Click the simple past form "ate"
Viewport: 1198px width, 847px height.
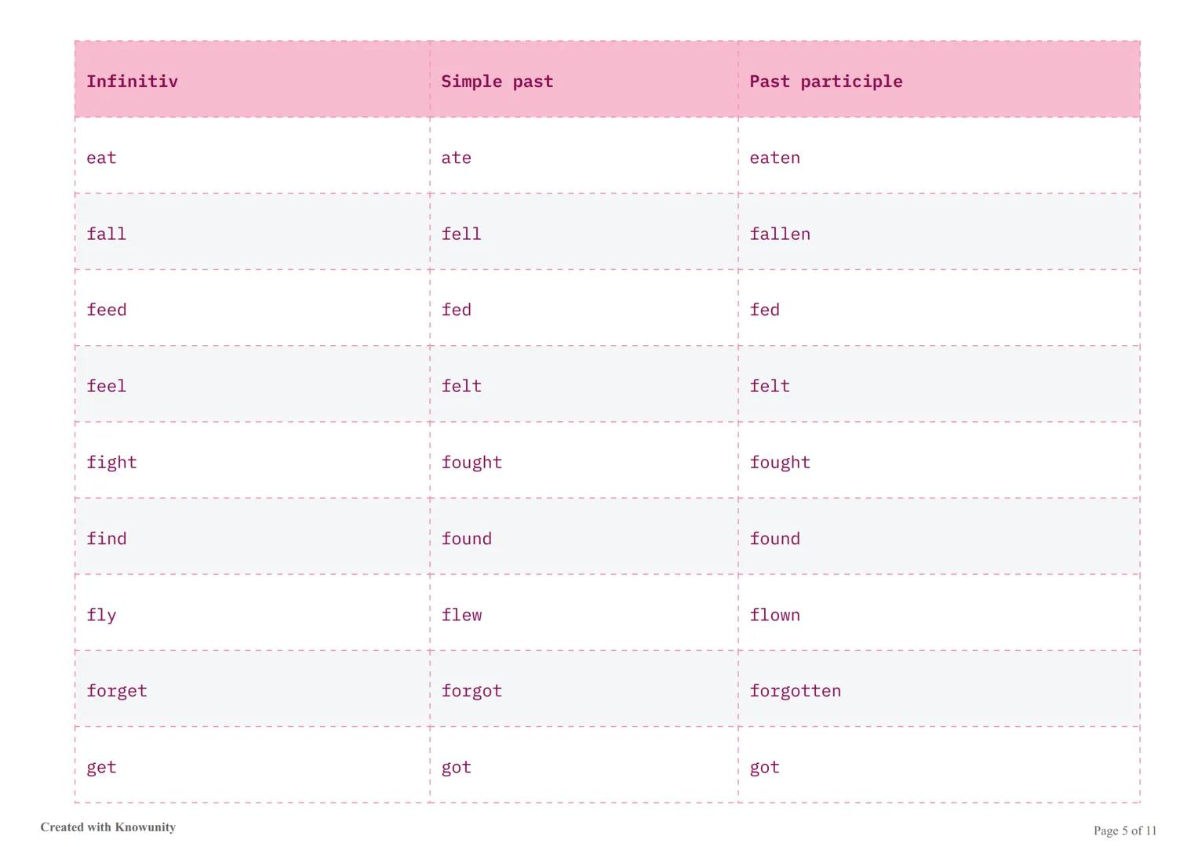[x=456, y=158]
